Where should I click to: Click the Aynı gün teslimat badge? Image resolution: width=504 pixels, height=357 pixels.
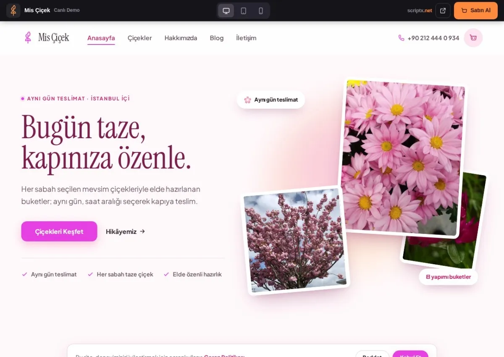(x=271, y=100)
